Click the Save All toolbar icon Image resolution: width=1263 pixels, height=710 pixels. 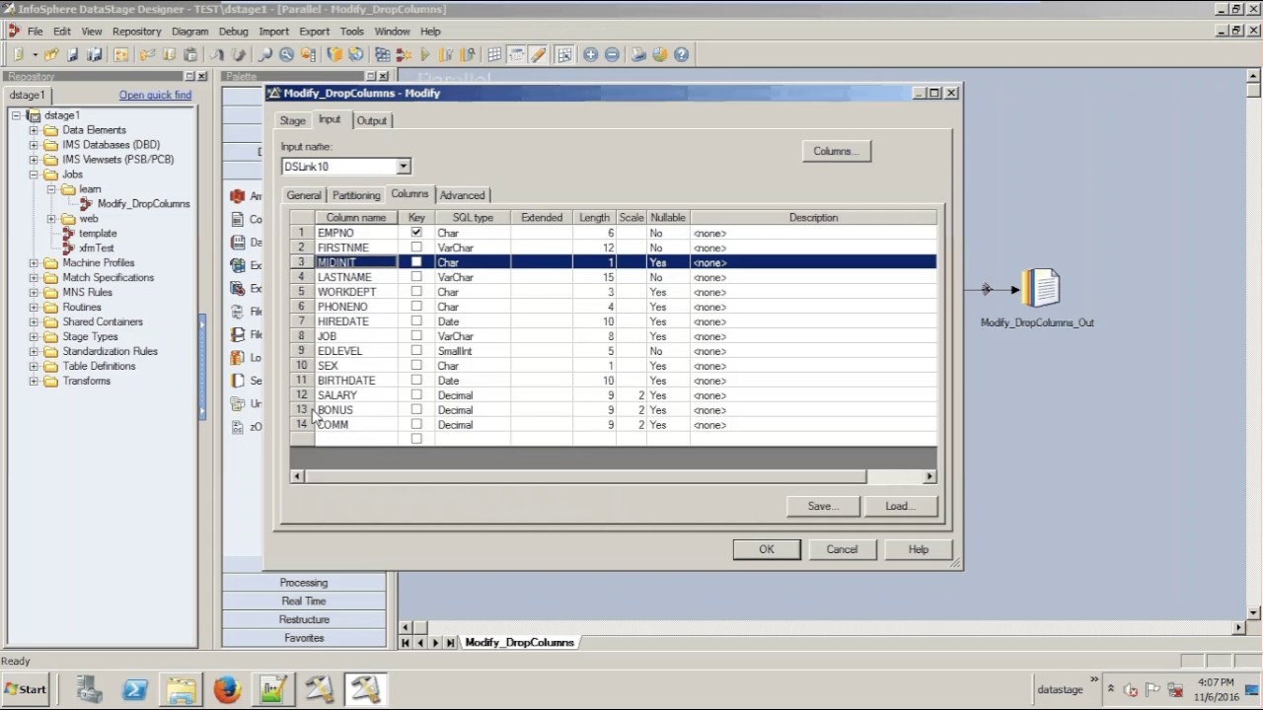pos(95,55)
